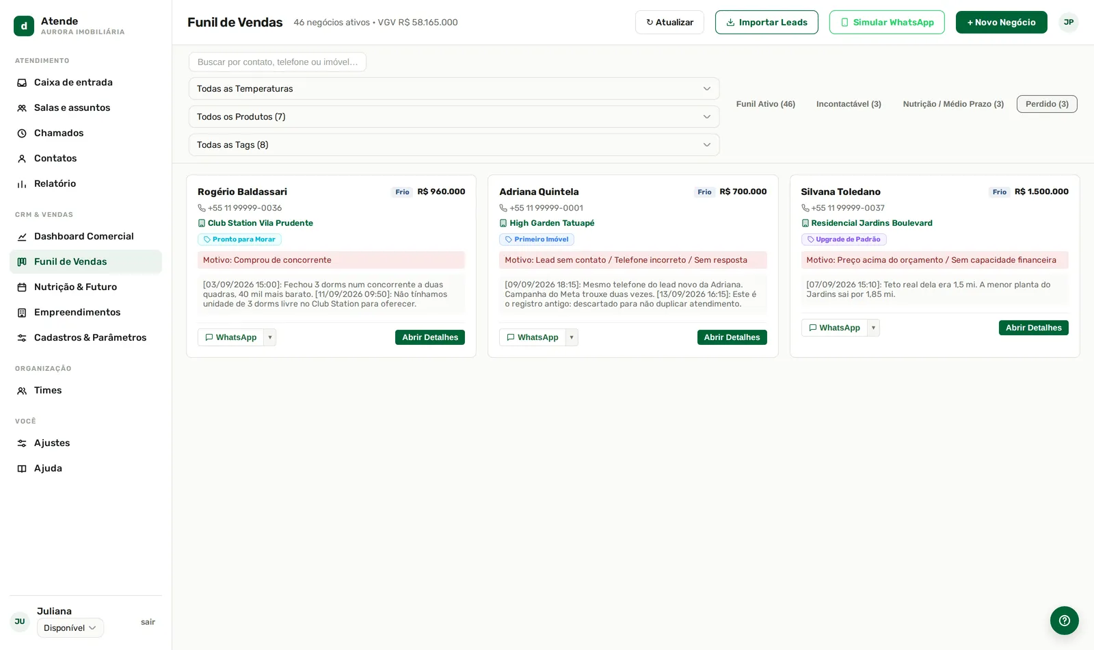Expand Todas as Tags (8) filter
1094x650 pixels.
tap(454, 145)
